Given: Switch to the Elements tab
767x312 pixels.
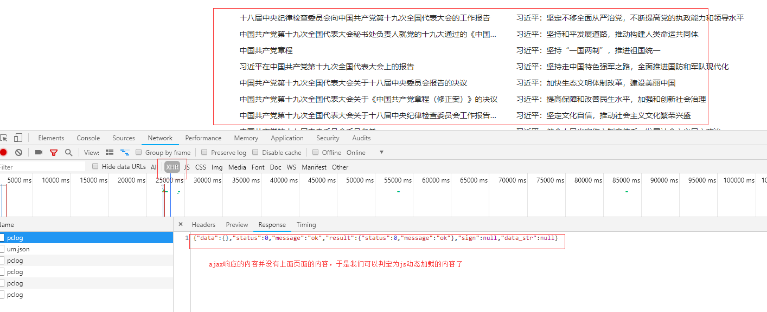Looking at the screenshot, I should (x=51, y=138).
